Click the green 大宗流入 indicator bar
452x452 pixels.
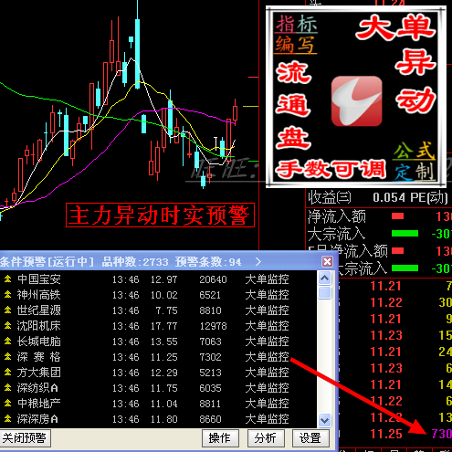[x=405, y=234]
